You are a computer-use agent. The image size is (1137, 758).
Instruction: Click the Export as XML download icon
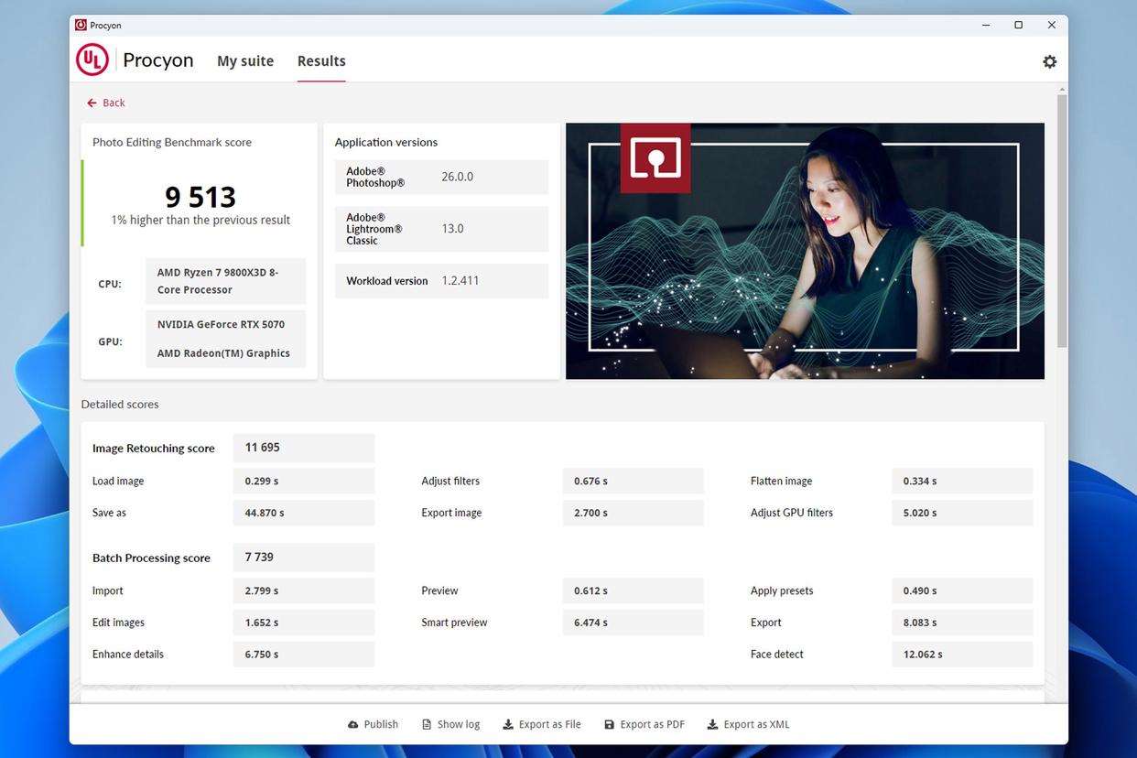coord(713,724)
